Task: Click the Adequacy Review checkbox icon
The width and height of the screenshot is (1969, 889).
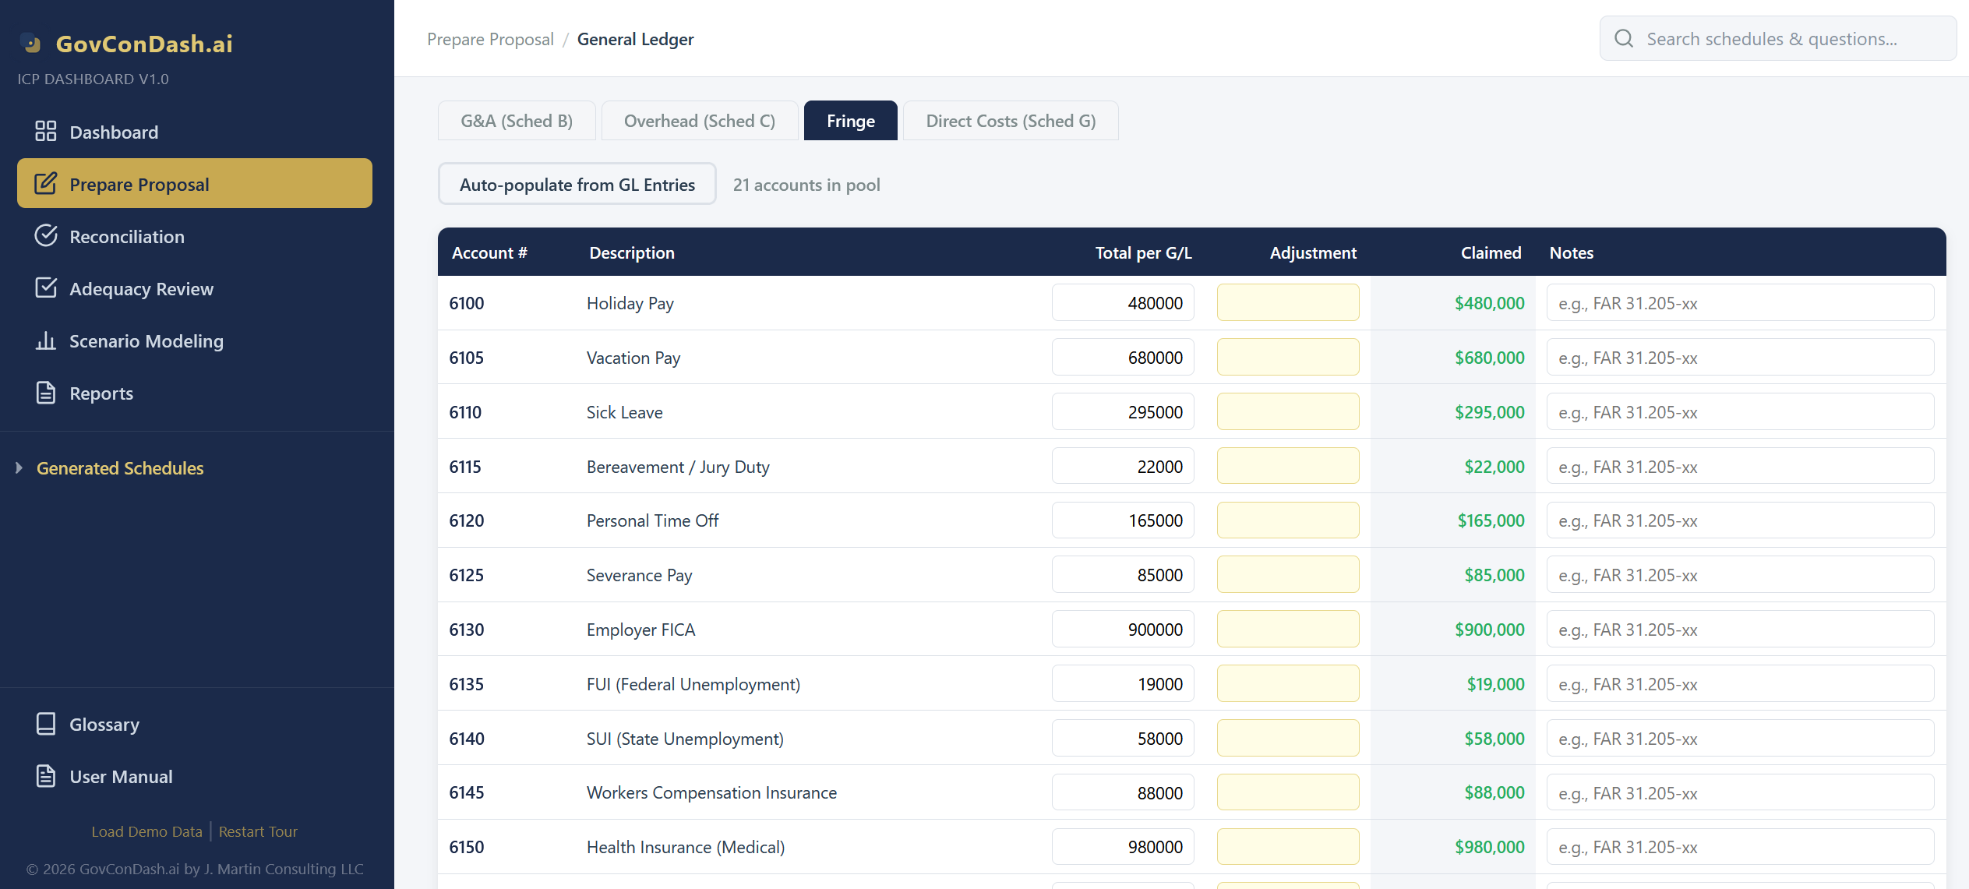Action: (x=46, y=288)
